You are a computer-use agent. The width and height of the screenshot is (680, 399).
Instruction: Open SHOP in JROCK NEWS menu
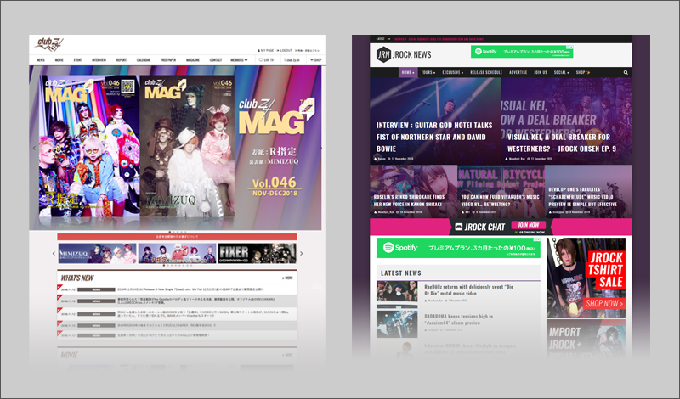tap(583, 72)
